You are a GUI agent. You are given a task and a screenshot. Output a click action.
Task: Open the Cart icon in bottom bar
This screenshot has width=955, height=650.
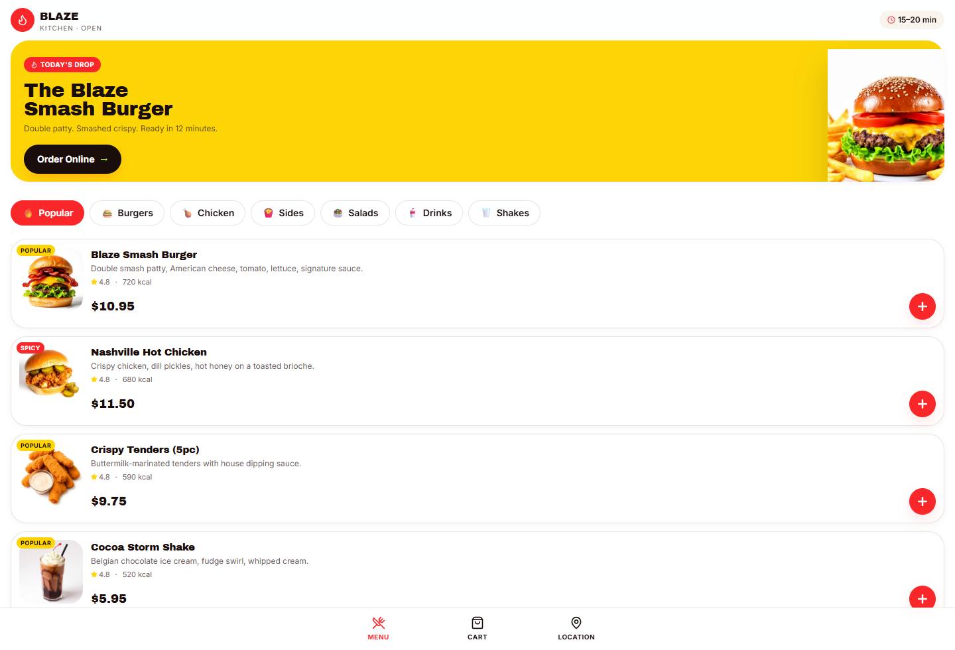click(477, 623)
